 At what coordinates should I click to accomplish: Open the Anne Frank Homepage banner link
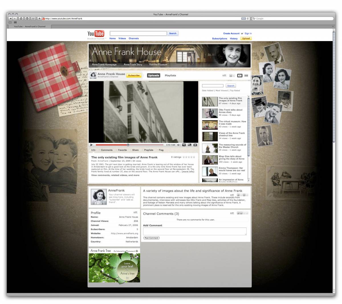pyautogui.click(x=104, y=64)
